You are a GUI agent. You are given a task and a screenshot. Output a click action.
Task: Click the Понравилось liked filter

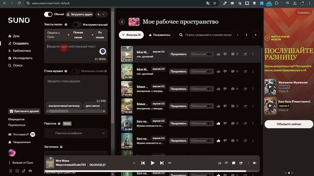tap(159, 35)
